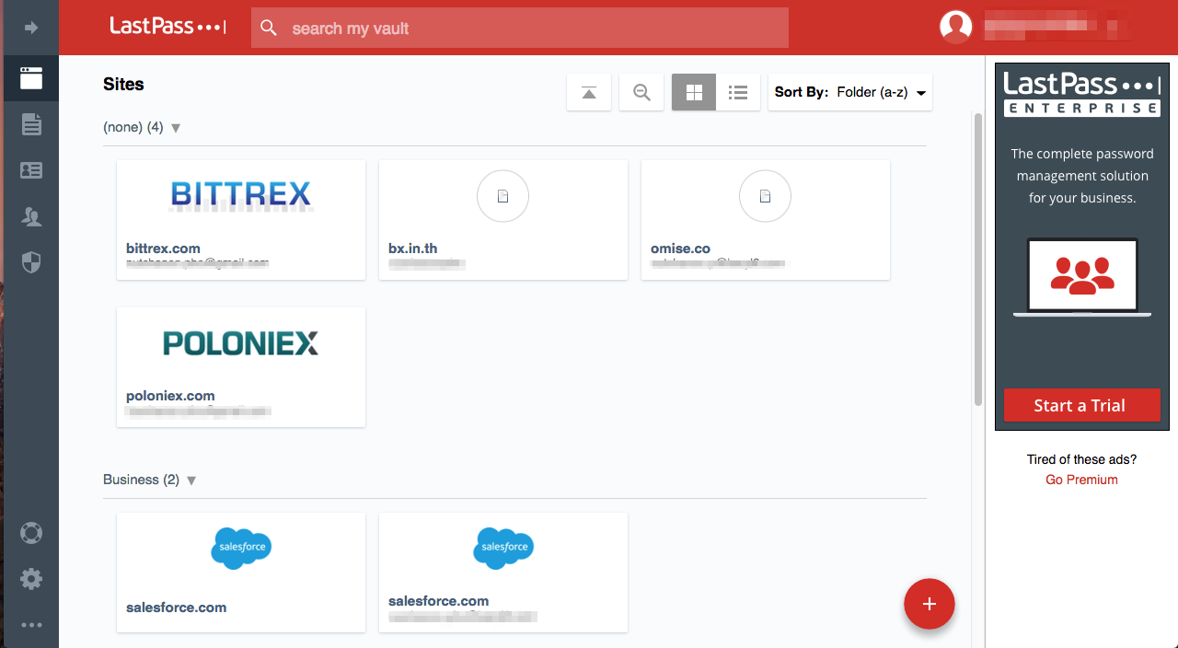Click the Start a Trial button

click(x=1081, y=405)
